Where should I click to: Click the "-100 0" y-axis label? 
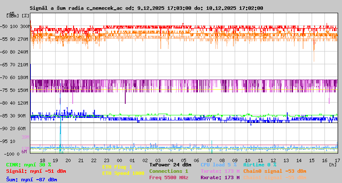click(12, 154)
